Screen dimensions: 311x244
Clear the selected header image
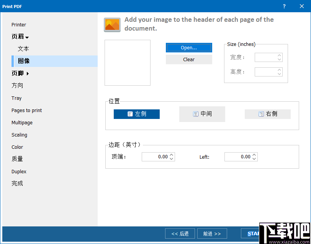pos(189,59)
